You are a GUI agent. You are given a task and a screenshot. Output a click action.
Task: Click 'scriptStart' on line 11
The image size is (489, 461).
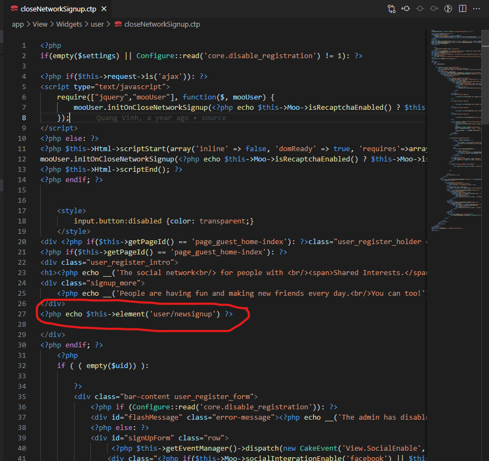(x=143, y=148)
